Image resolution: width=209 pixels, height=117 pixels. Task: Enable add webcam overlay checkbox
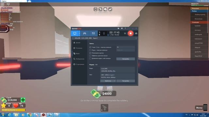coord(90,58)
